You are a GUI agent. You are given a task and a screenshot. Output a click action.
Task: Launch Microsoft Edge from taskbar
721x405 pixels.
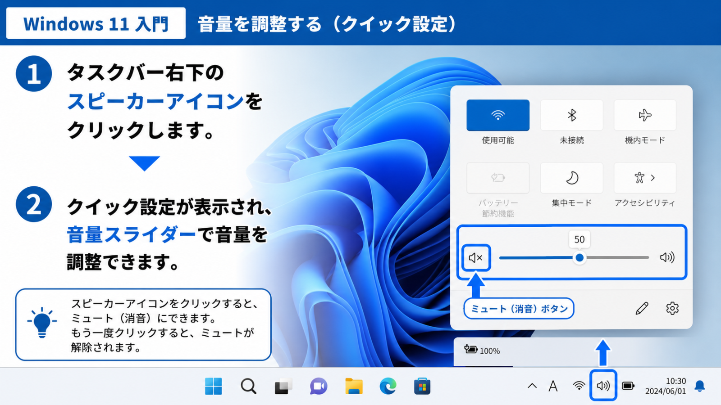pyautogui.click(x=388, y=386)
